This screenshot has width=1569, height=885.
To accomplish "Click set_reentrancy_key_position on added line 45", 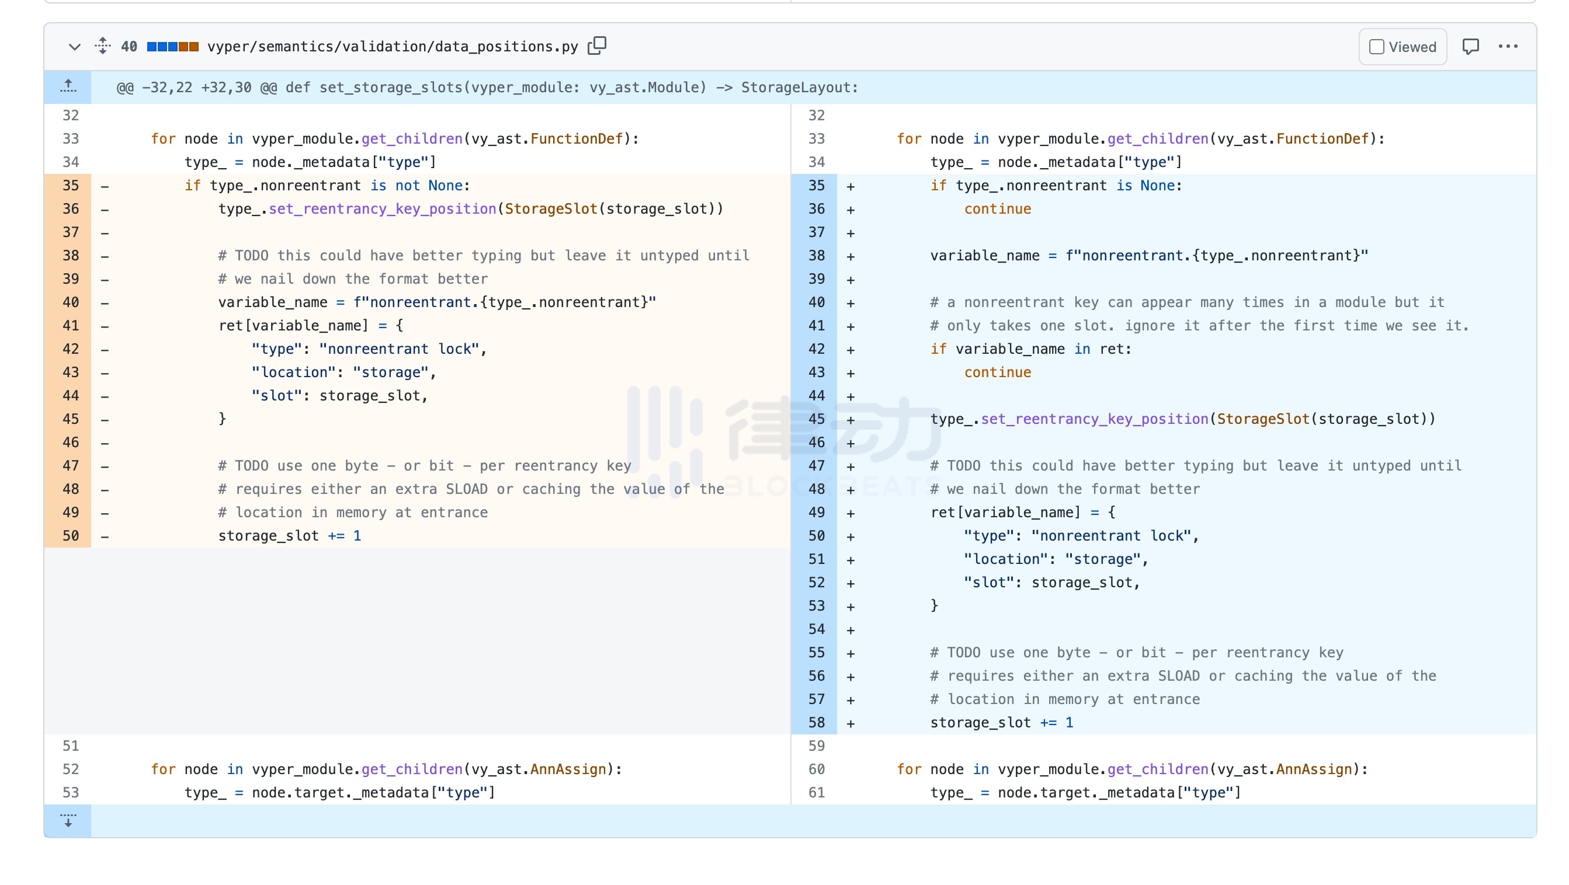I will (1094, 419).
